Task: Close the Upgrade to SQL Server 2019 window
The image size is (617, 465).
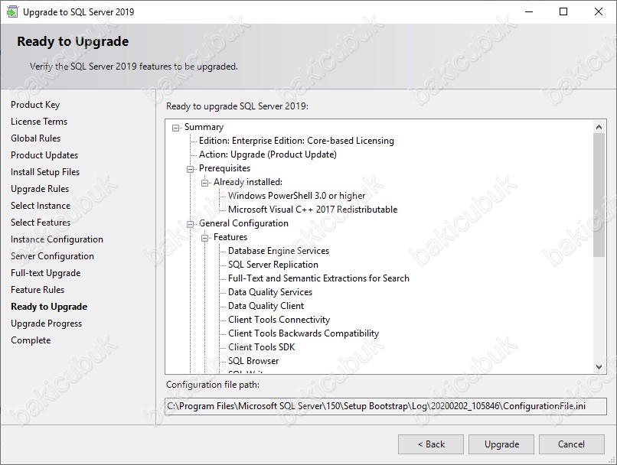Action: pyautogui.click(x=599, y=11)
